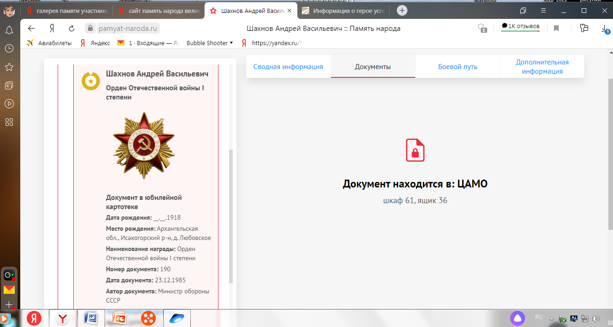Launch Alice voice assistant in taskbar
The width and height of the screenshot is (613, 327).
[517, 318]
